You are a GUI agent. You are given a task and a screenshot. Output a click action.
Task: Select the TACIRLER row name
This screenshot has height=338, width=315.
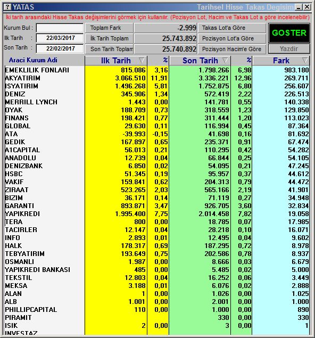[x=21, y=229]
